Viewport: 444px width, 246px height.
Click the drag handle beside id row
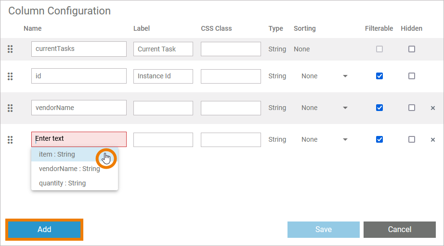coord(10,76)
